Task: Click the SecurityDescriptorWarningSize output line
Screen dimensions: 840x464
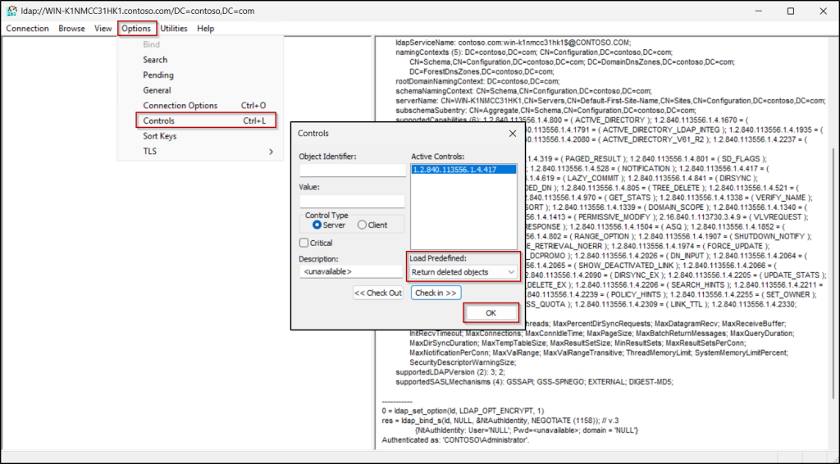Action: [463, 363]
